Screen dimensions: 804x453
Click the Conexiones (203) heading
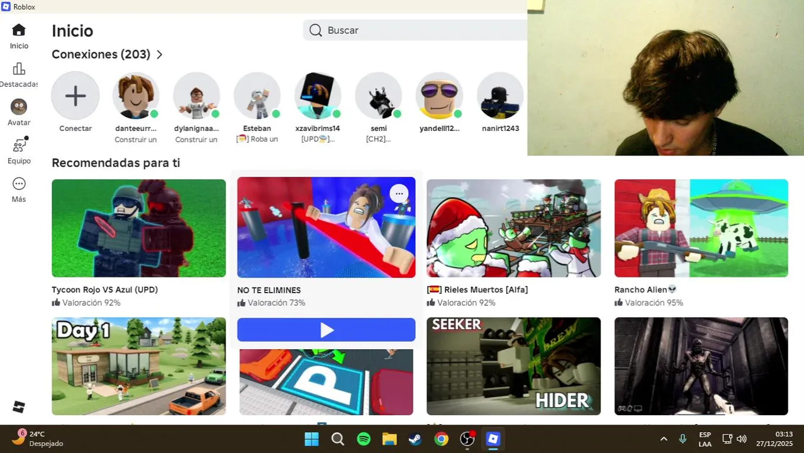[x=101, y=55]
